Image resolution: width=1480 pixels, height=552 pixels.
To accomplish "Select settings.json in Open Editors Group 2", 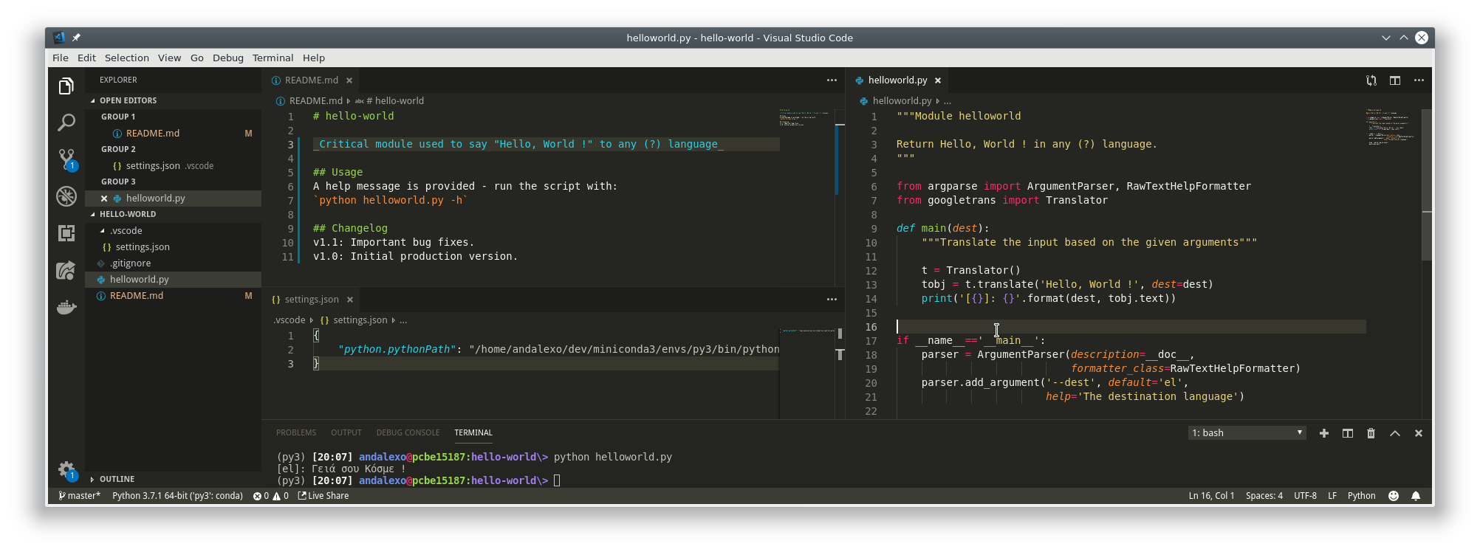I will [174, 166].
